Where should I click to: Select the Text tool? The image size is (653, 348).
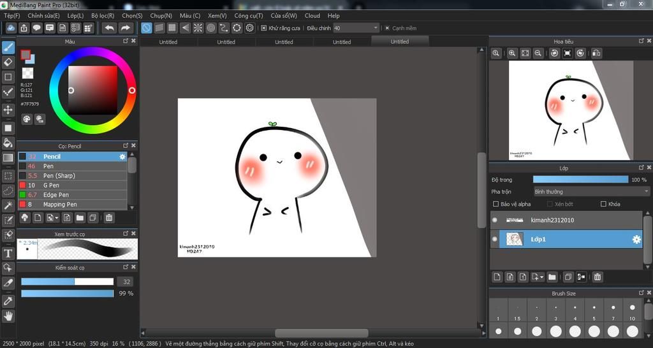tap(8, 253)
